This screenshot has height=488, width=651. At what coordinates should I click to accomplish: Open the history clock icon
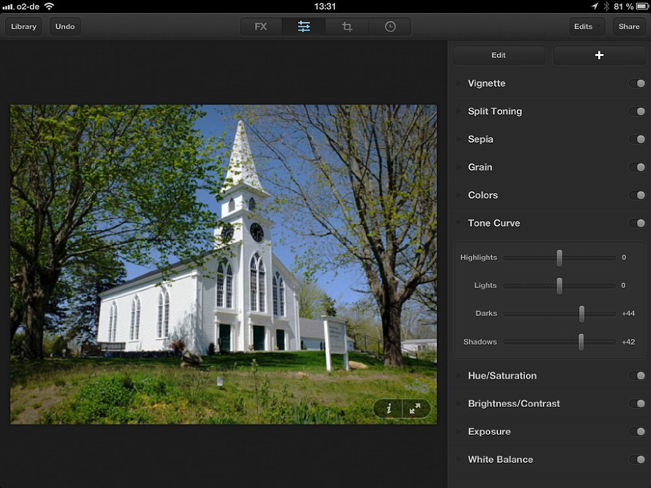point(390,27)
